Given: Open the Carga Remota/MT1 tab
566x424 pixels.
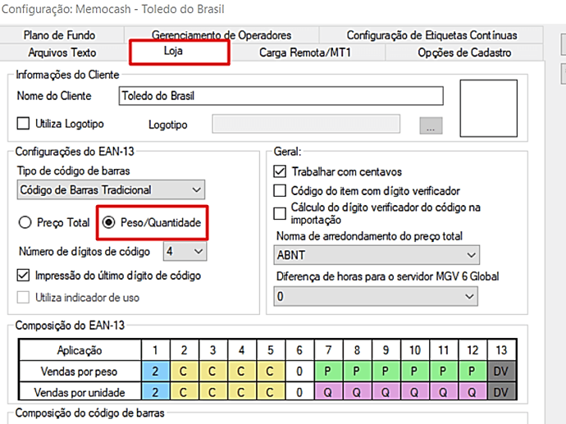Looking at the screenshot, I should click(x=305, y=52).
